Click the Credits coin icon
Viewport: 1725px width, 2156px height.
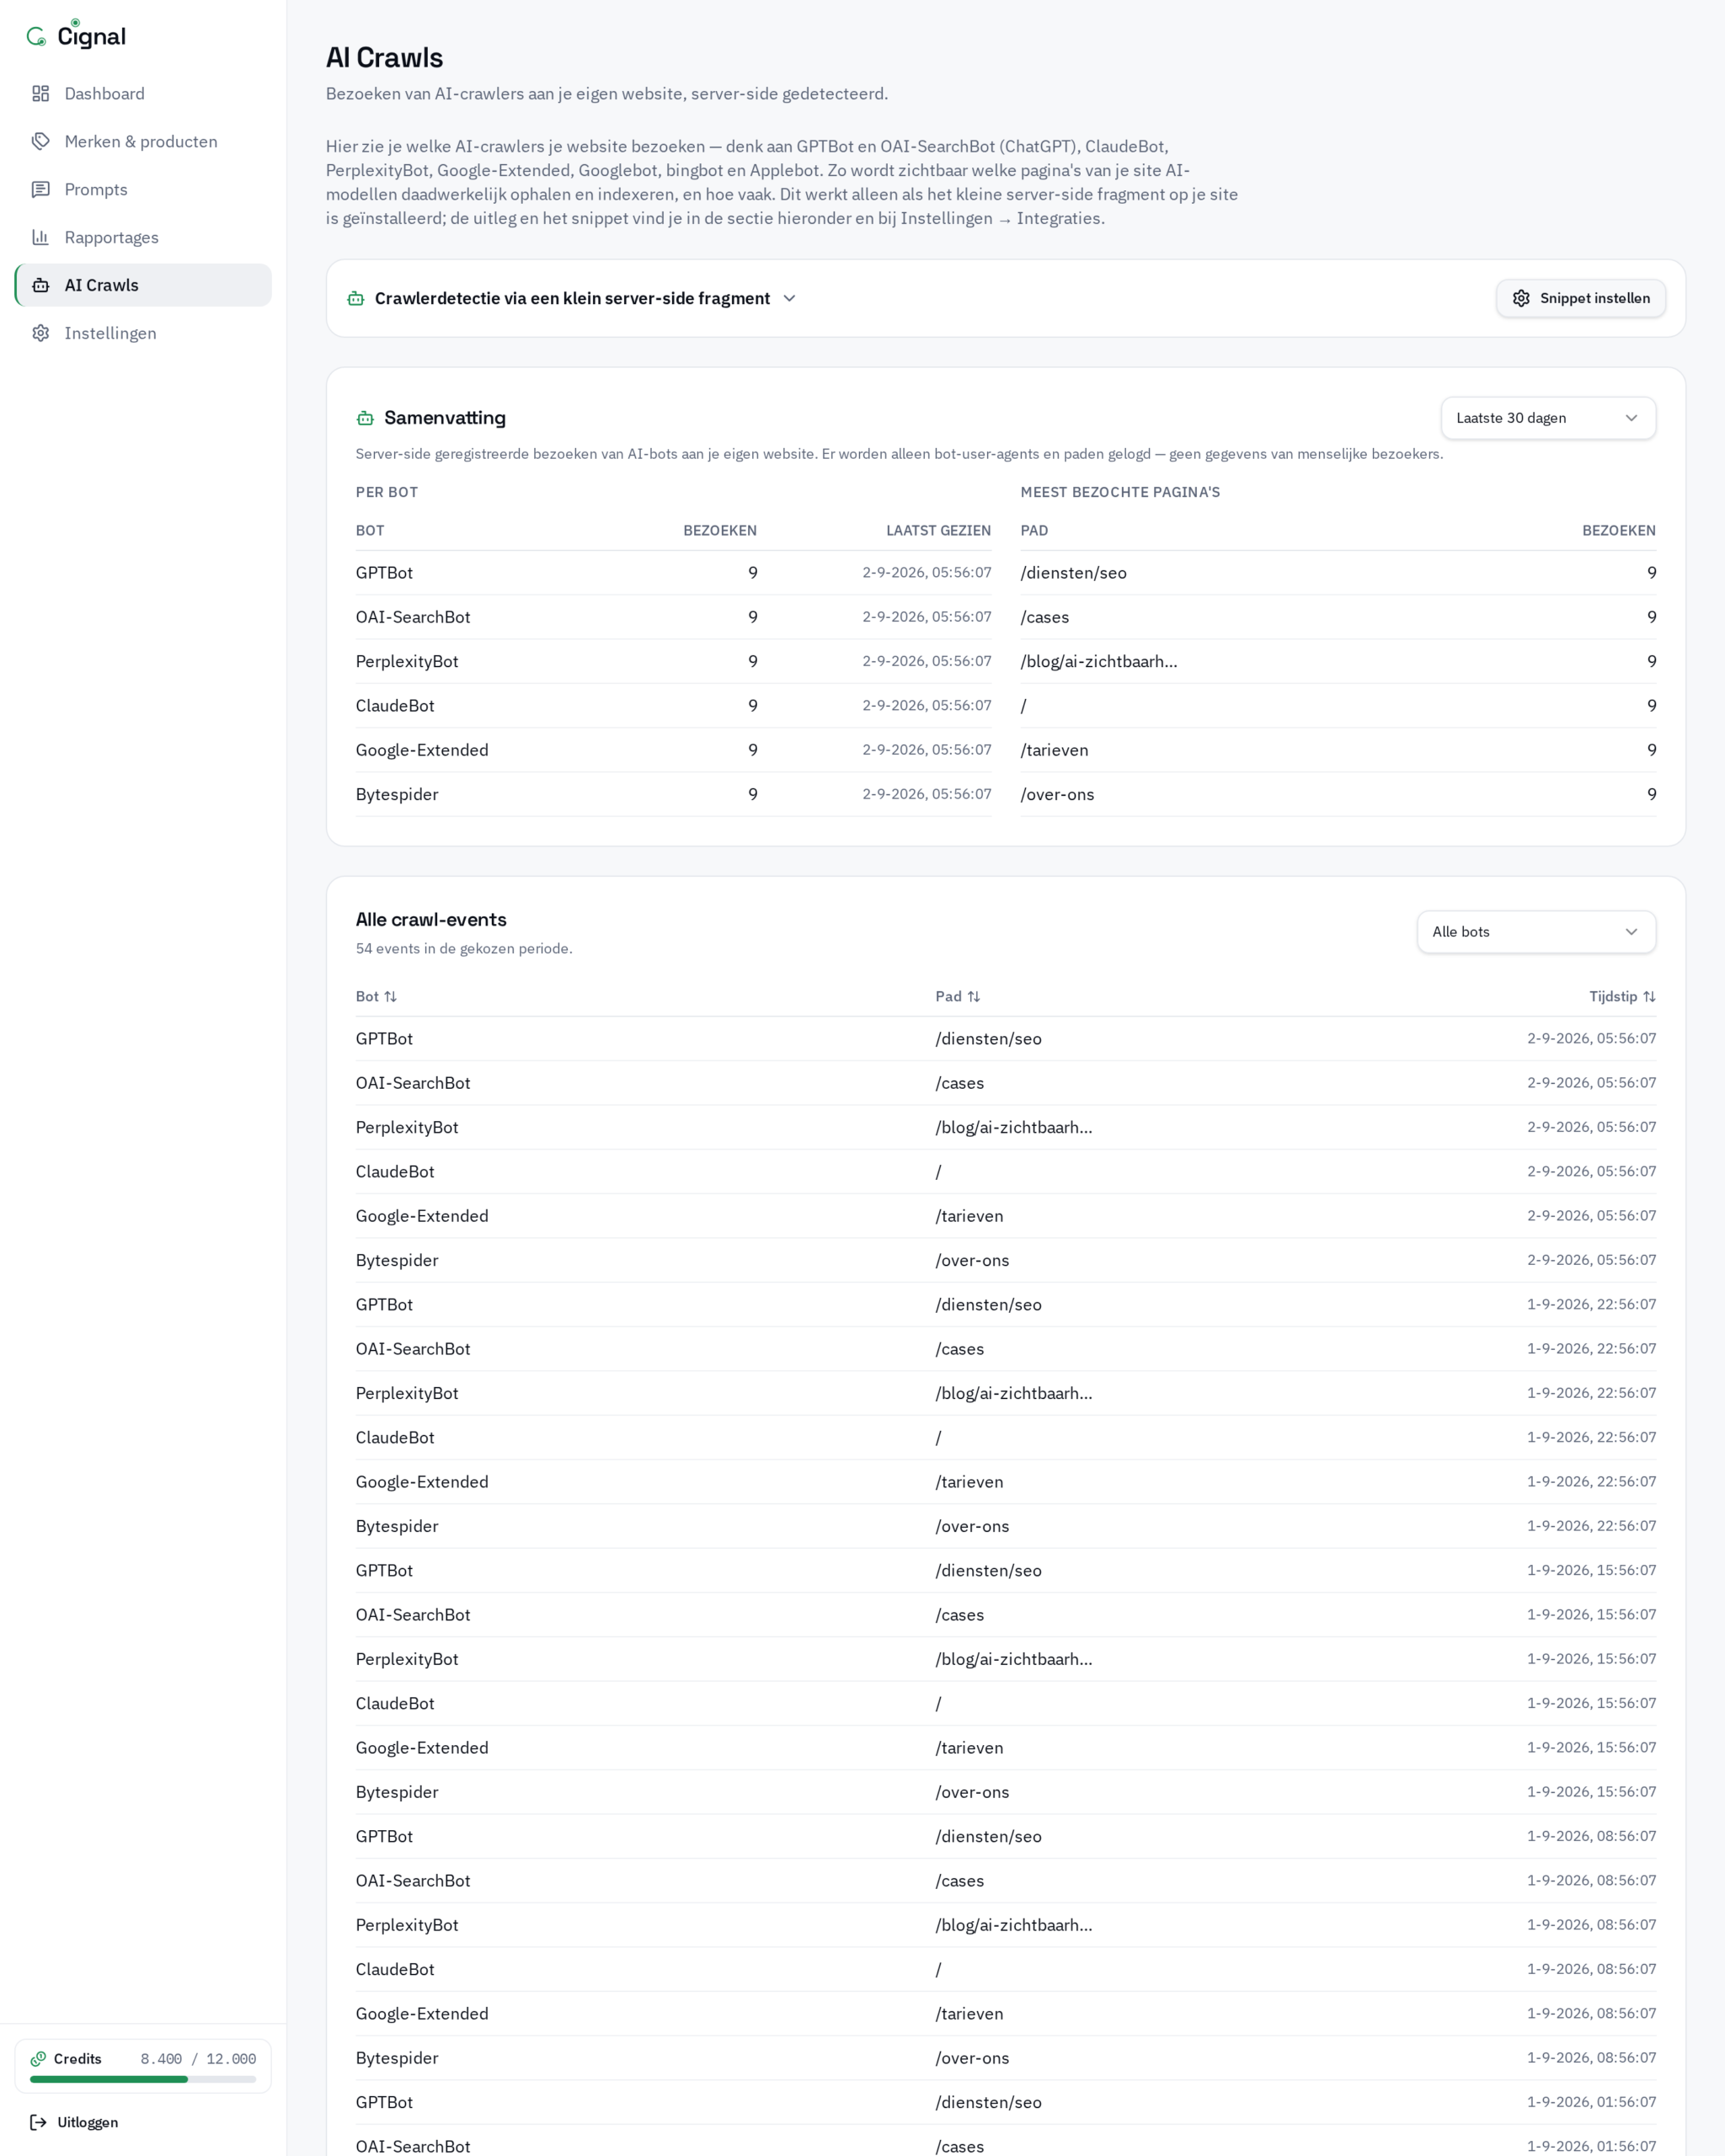39,2059
